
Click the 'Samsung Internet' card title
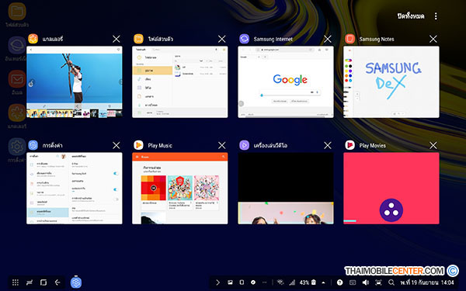[x=273, y=40]
